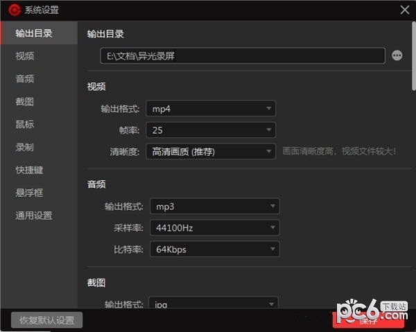
Task: Click the browse folder ellipsis icon
Action: point(397,55)
